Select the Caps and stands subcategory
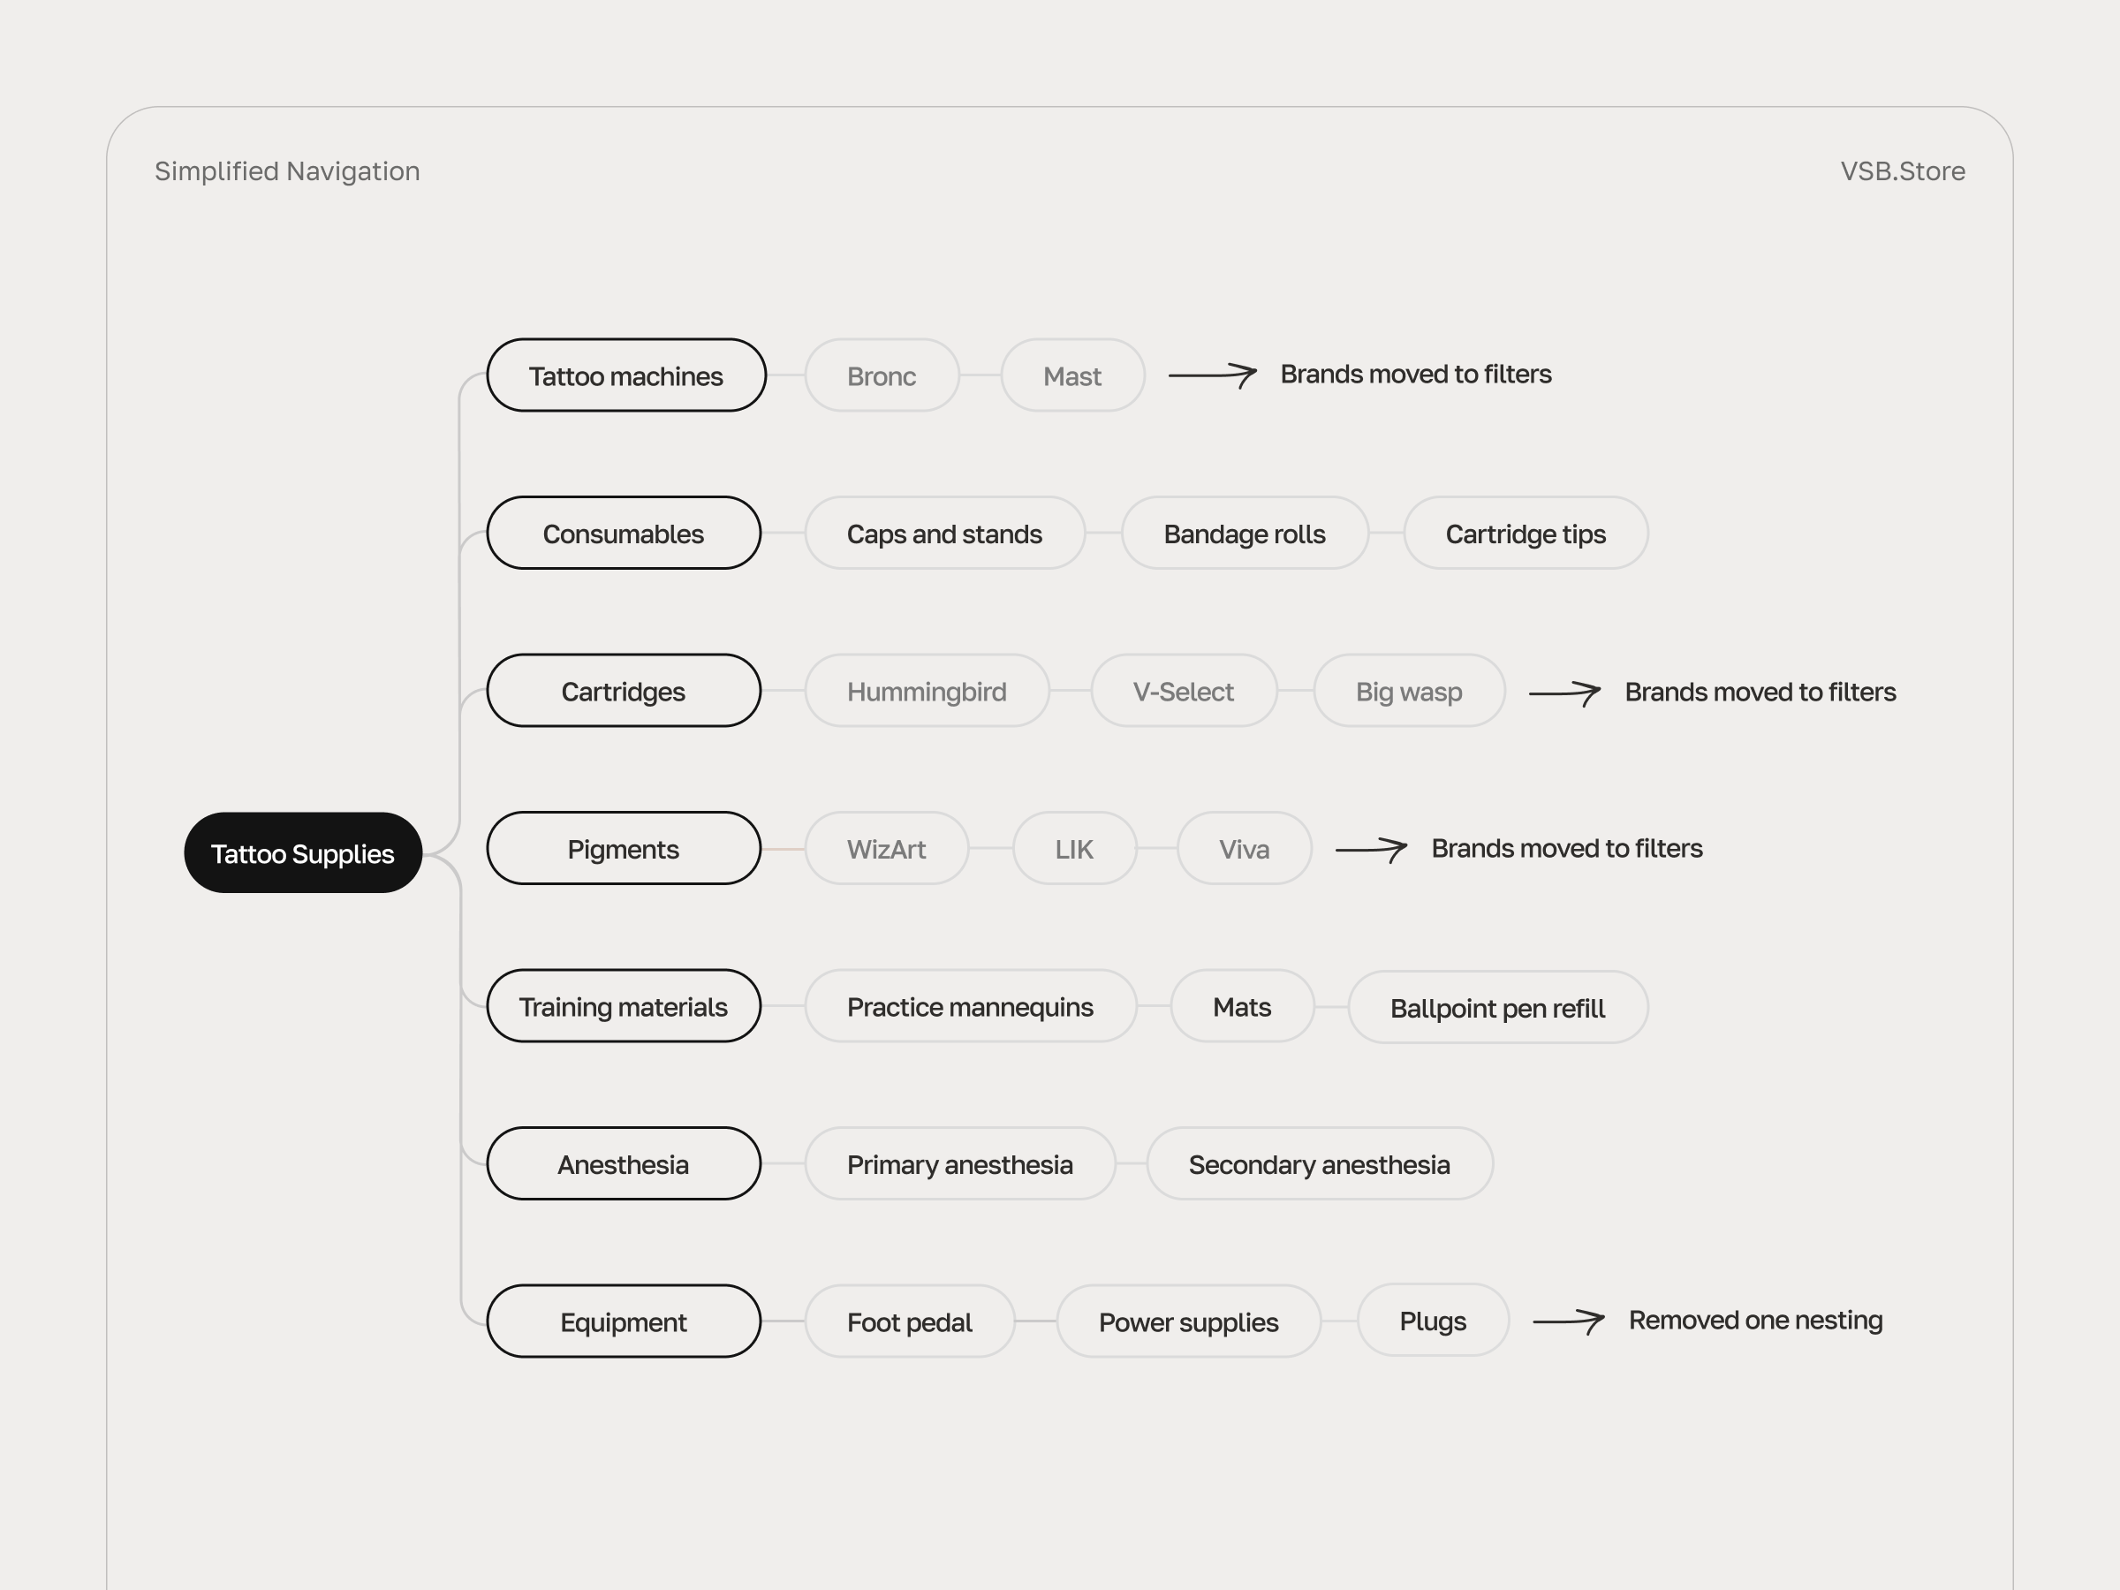This screenshot has height=1590, width=2120. 944,534
